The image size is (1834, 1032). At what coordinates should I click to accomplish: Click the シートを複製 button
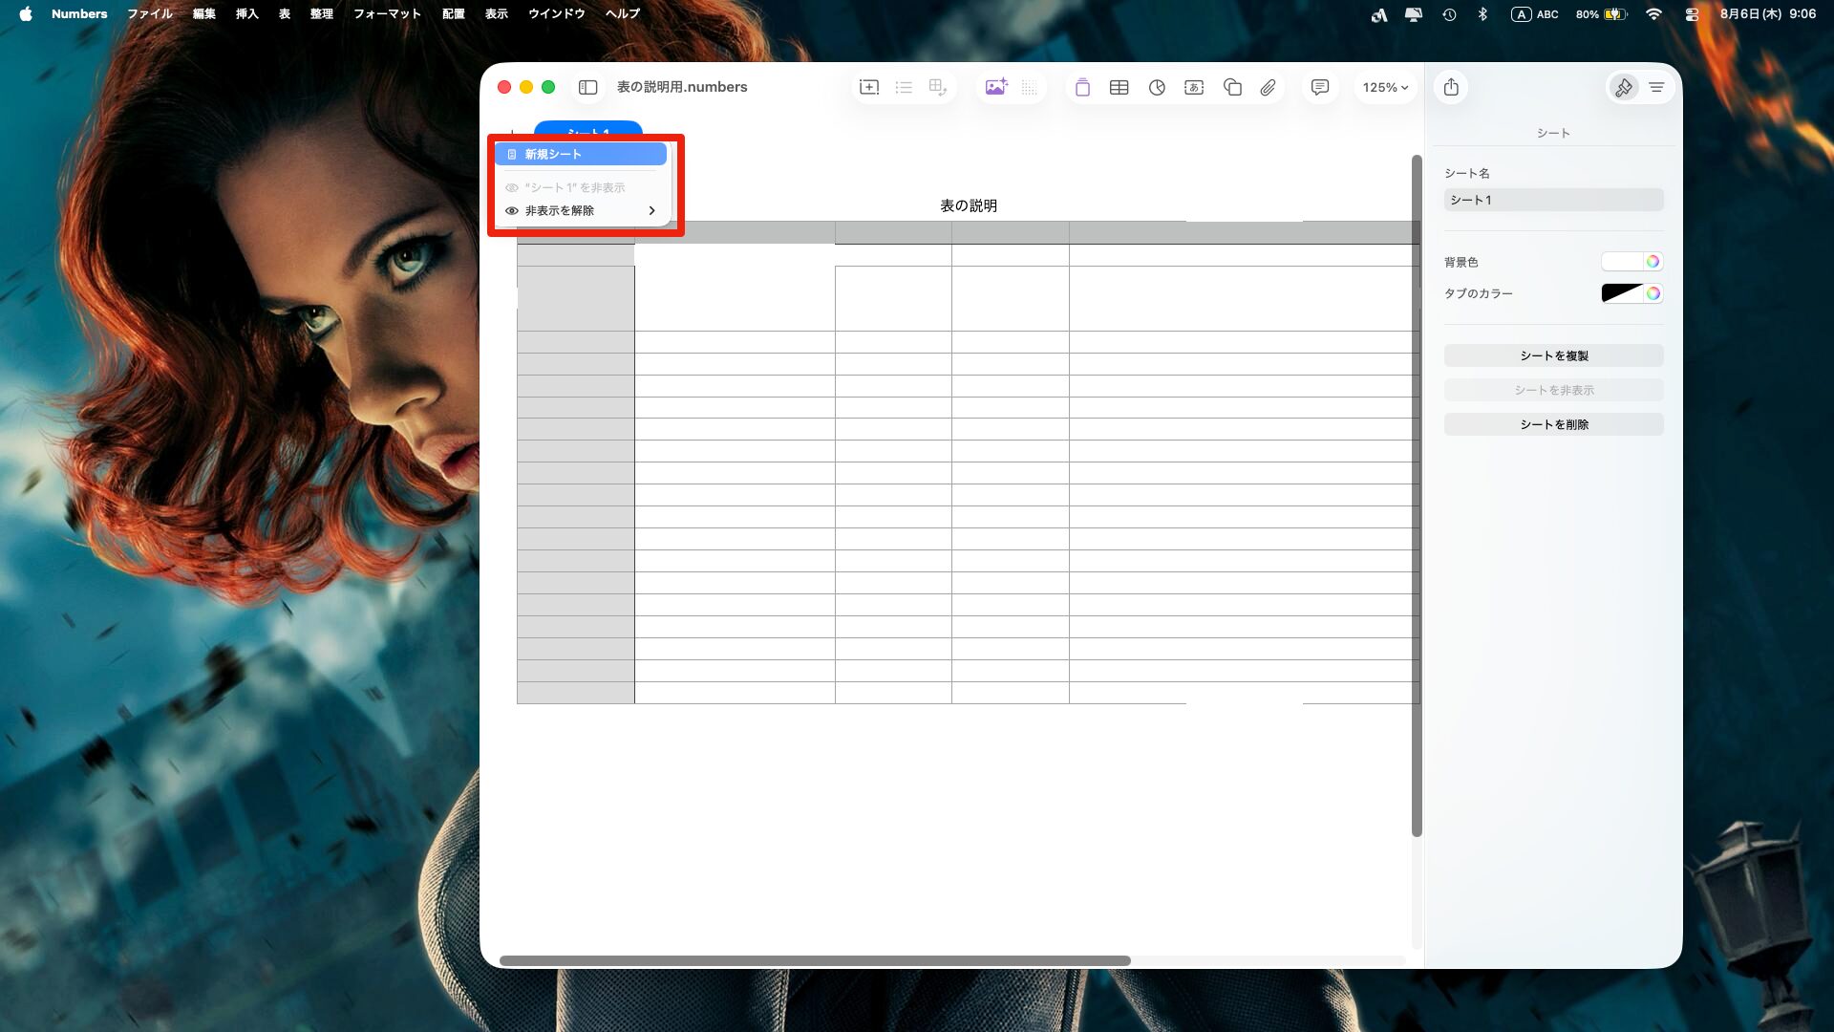[x=1554, y=355]
